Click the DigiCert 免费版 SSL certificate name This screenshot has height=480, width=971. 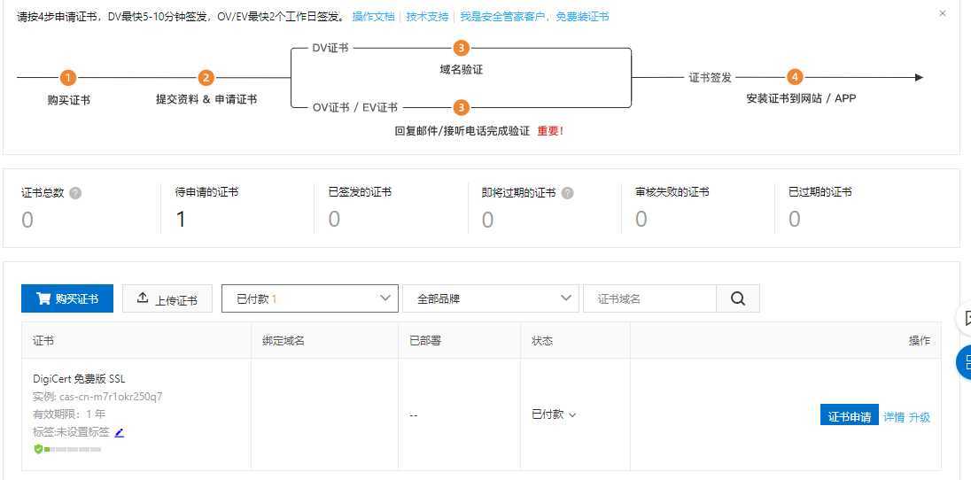pyautogui.click(x=79, y=379)
